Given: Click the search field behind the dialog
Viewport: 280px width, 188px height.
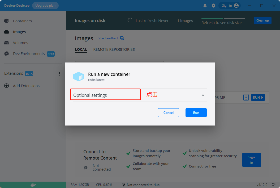Looking at the screenshot, I should pyautogui.click(x=119, y=62).
